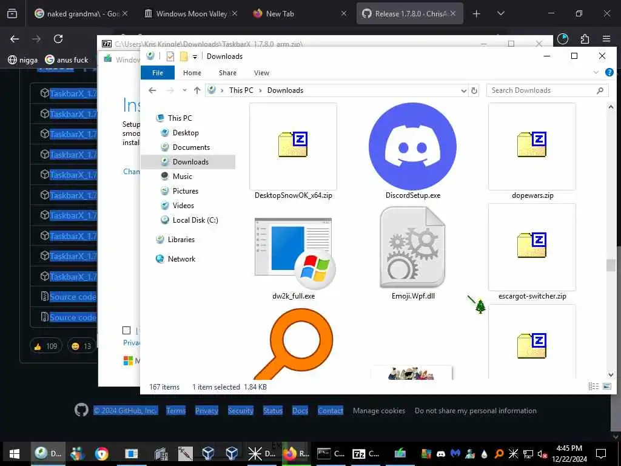
Task: Open the Share ribbon tab
Action: tap(227, 73)
